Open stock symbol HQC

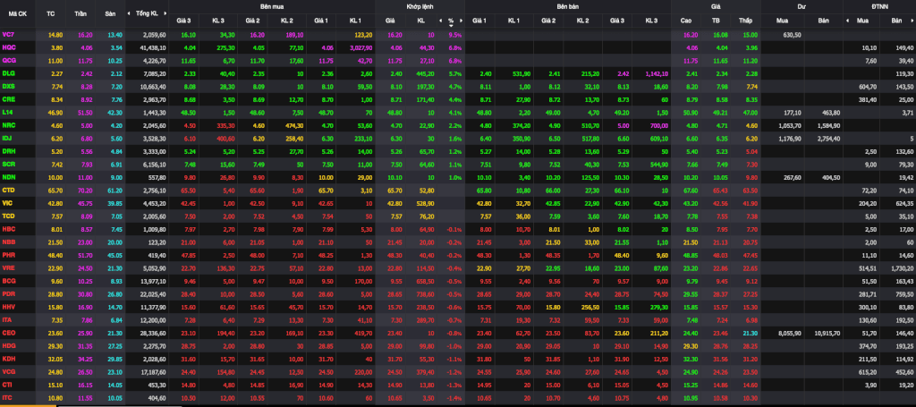pyautogui.click(x=9, y=47)
